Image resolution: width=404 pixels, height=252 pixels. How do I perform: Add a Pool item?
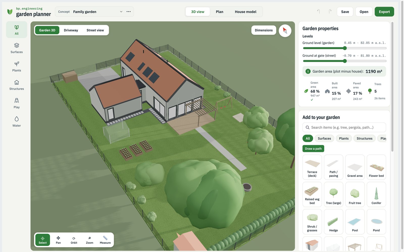click(x=355, y=222)
